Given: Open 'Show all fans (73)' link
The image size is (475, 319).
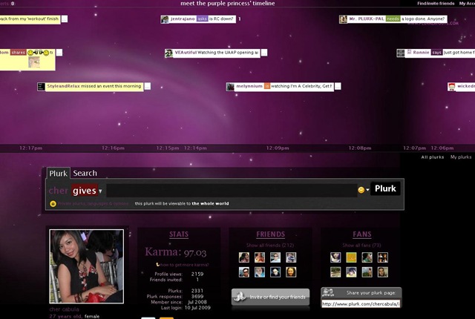Looking at the screenshot, I should tap(361, 245).
